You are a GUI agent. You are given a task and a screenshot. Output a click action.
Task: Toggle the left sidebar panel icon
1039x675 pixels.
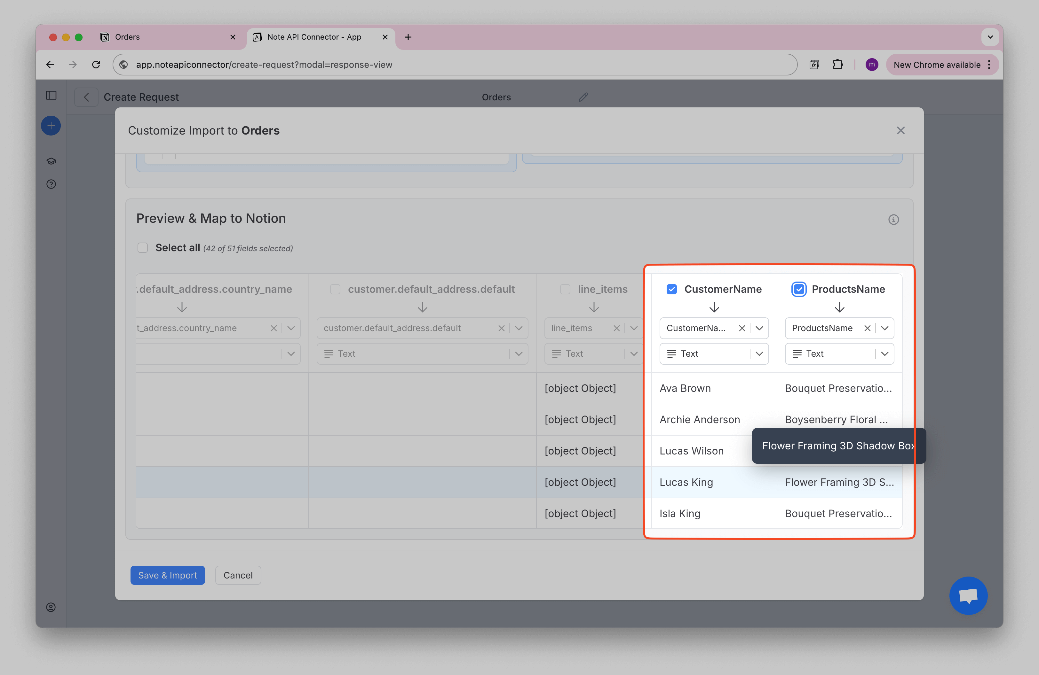pos(51,96)
